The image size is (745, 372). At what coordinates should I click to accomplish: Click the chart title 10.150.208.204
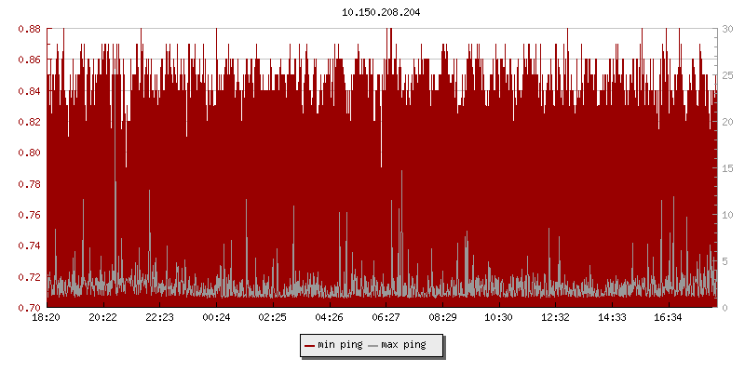point(375,12)
